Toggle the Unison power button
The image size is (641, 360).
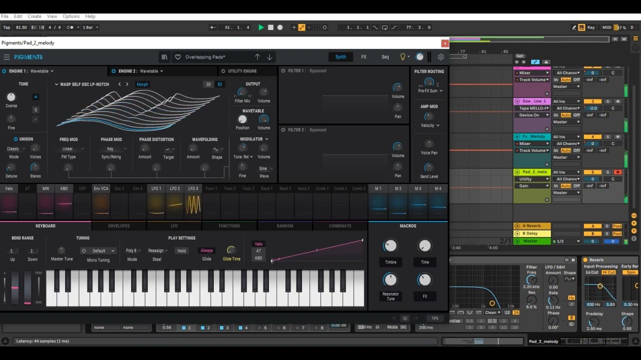[16, 139]
